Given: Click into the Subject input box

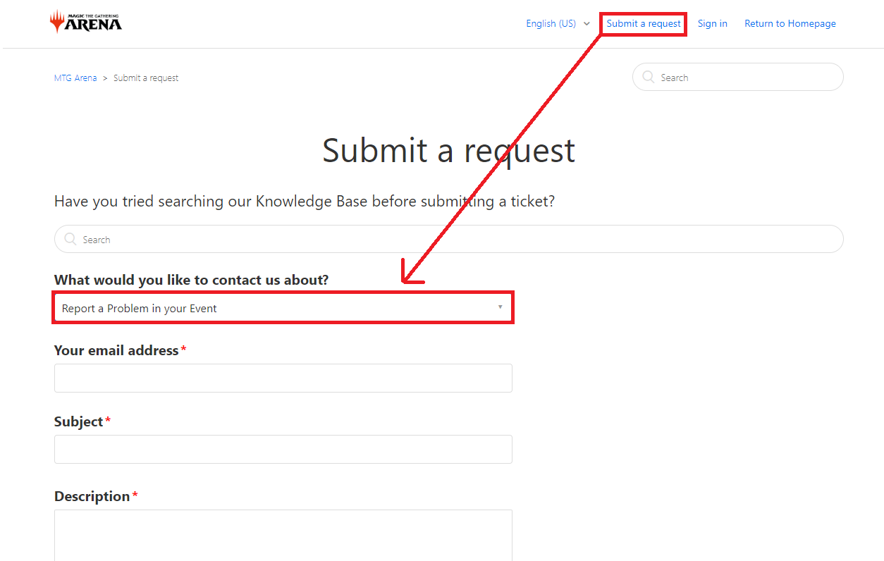Looking at the screenshot, I should pyautogui.click(x=283, y=450).
